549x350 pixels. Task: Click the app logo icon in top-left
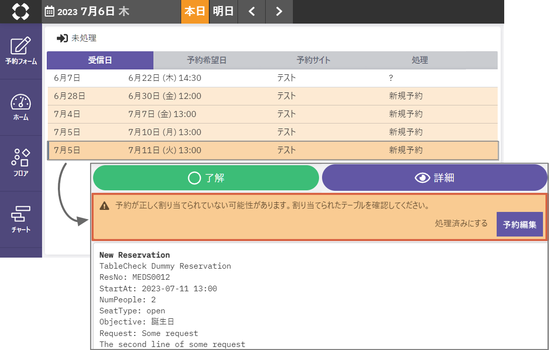21,12
